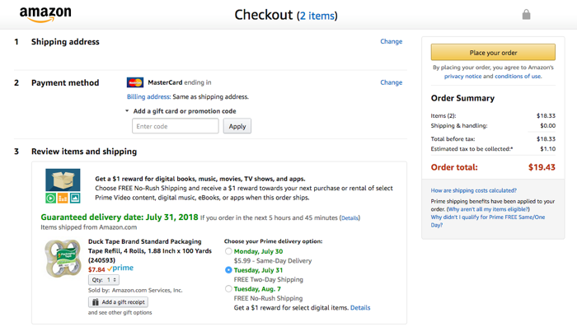
Task: Add a gift receipt
Action: pyautogui.click(x=118, y=302)
